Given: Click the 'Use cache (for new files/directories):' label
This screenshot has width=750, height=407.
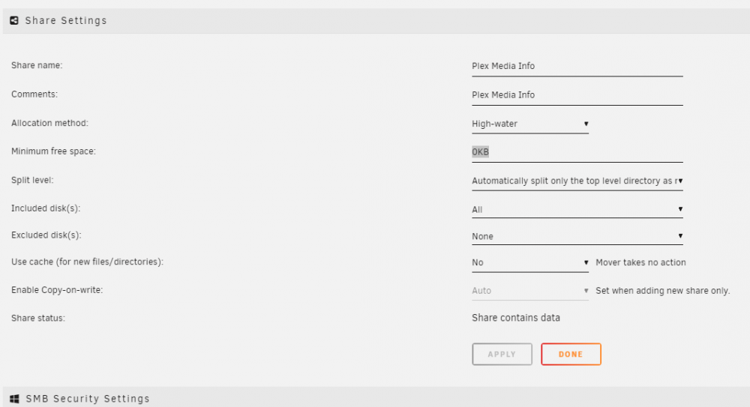Looking at the screenshot, I should (88, 262).
